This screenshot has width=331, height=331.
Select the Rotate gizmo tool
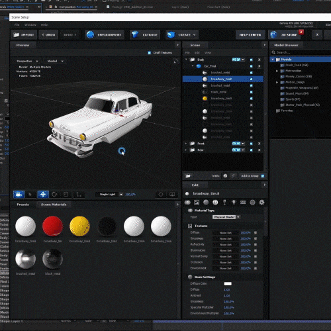[x=54, y=195]
